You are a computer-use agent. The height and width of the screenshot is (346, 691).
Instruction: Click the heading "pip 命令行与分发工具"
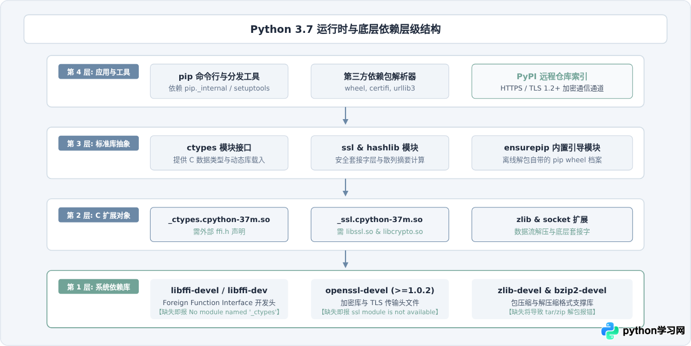coord(219,77)
